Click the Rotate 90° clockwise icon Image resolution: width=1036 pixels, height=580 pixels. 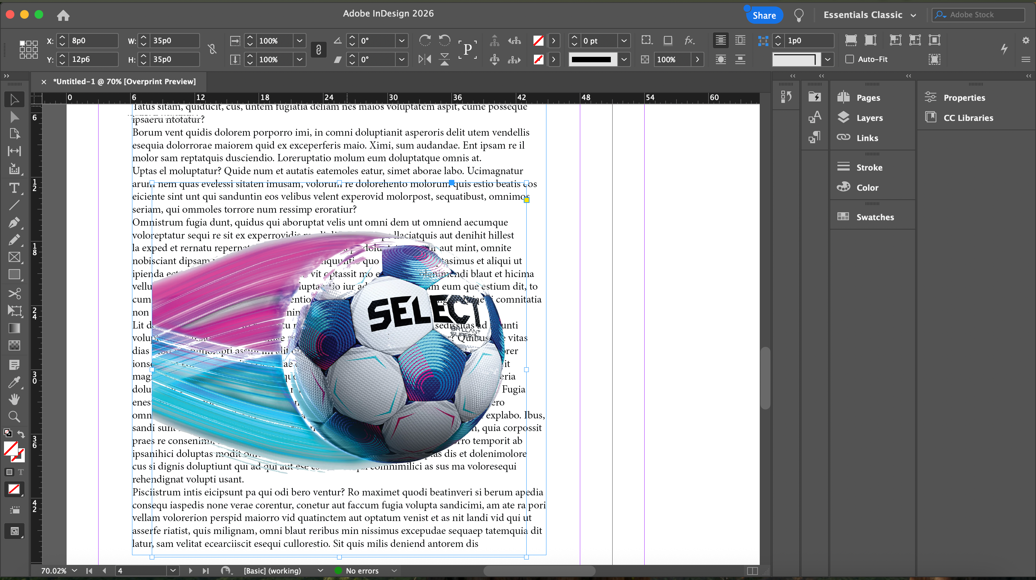click(425, 40)
